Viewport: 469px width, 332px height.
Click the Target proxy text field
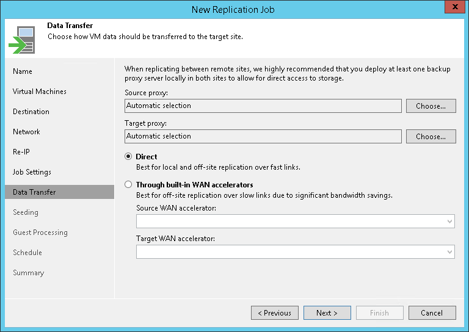click(x=263, y=136)
